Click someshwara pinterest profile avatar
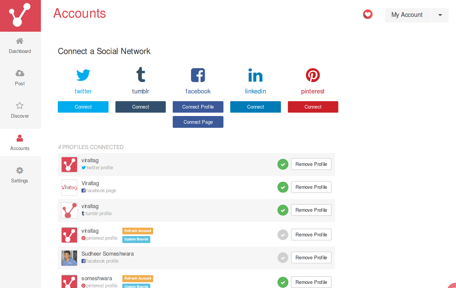Image resolution: width=456 pixels, height=288 pixels. click(69, 282)
